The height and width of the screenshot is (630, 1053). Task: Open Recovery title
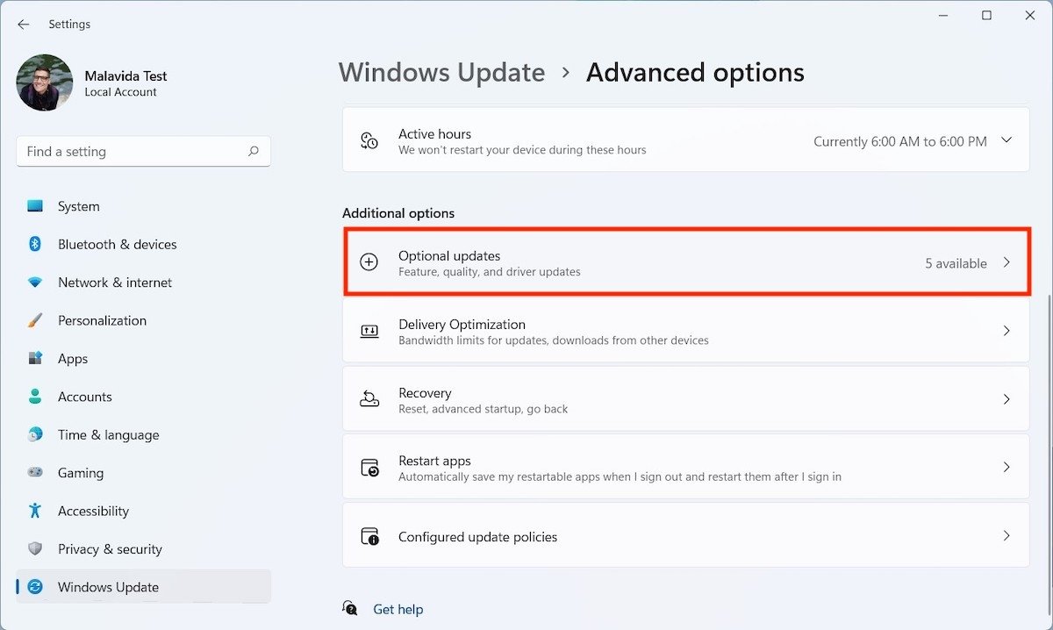point(425,393)
